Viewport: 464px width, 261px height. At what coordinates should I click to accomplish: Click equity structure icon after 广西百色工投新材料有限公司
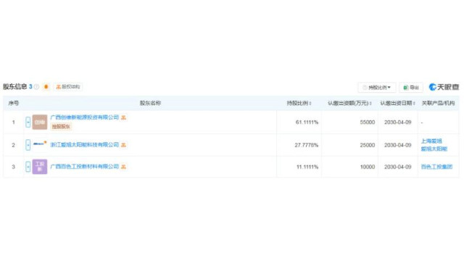(x=124, y=167)
